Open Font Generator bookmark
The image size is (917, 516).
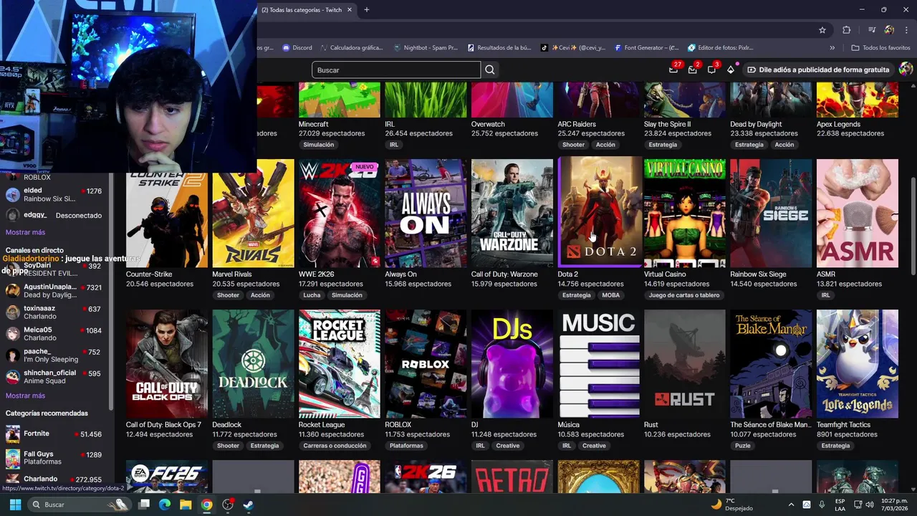coord(646,48)
